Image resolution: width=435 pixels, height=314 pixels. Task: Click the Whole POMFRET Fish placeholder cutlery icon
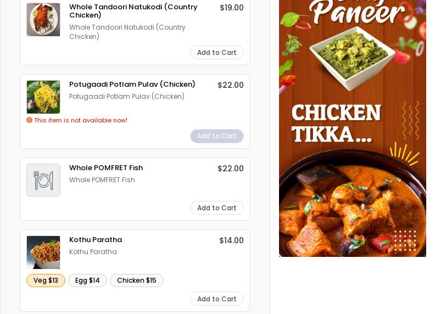(x=43, y=180)
